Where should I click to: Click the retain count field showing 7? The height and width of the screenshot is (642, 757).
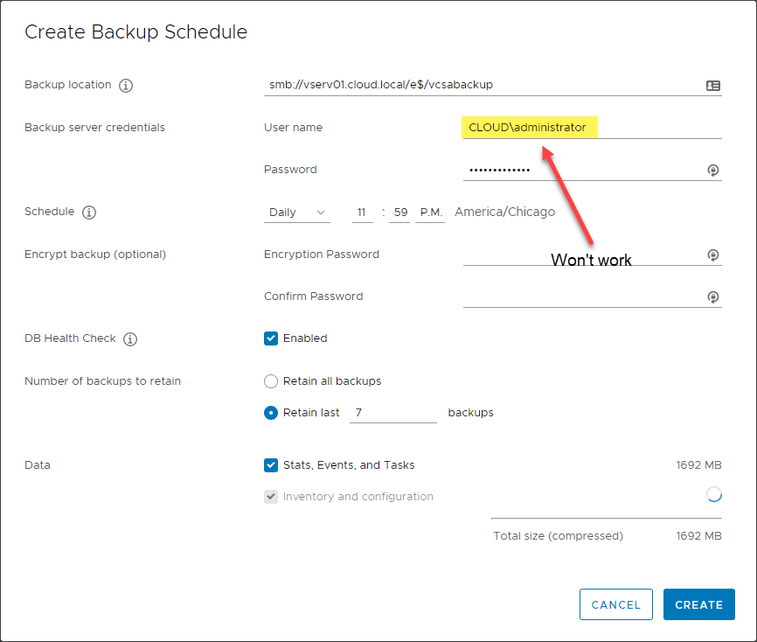coord(392,413)
